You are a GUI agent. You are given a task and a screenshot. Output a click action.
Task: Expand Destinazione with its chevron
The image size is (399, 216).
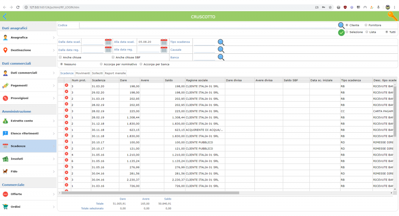54,50
